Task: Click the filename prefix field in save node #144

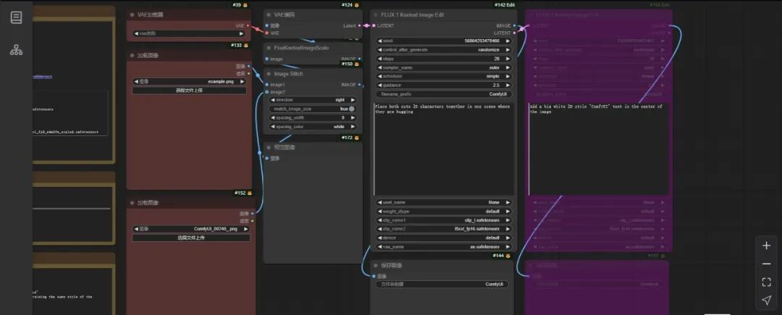Action: [x=442, y=284]
